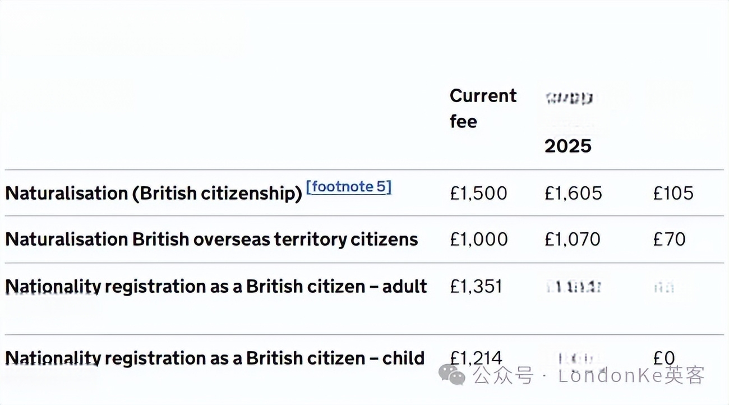Click the £1,351 current fee value
This screenshot has width=729, height=405.
(x=476, y=287)
